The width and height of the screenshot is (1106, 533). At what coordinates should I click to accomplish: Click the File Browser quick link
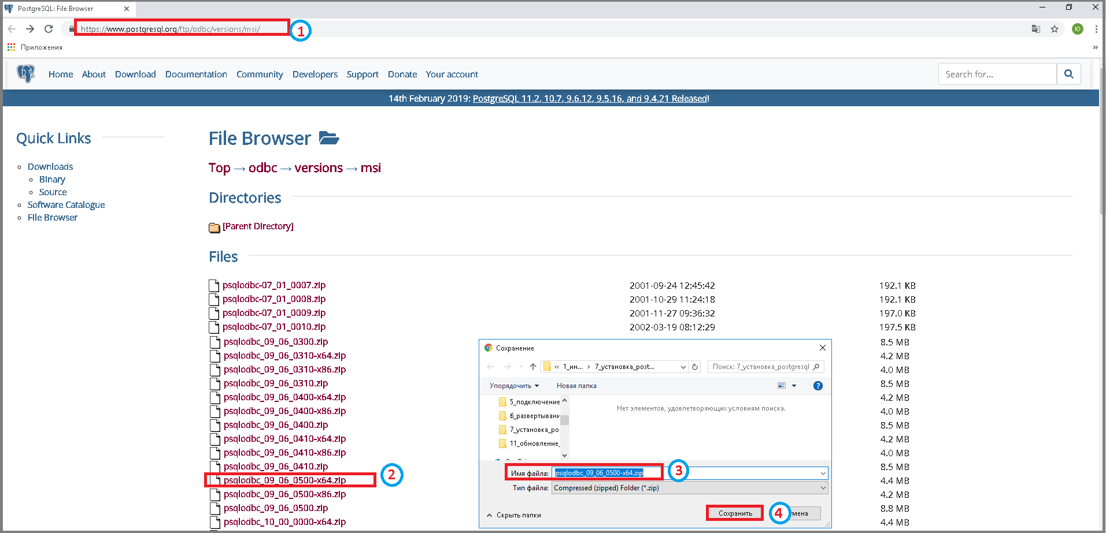click(53, 217)
